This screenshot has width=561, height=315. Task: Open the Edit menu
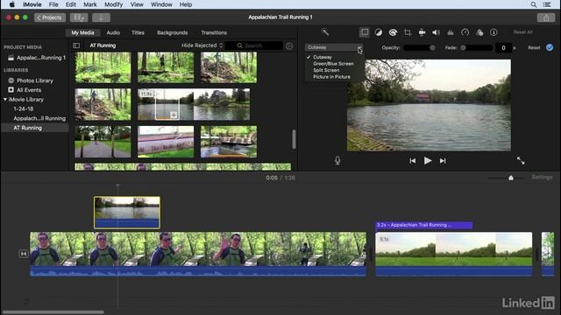click(71, 4)
